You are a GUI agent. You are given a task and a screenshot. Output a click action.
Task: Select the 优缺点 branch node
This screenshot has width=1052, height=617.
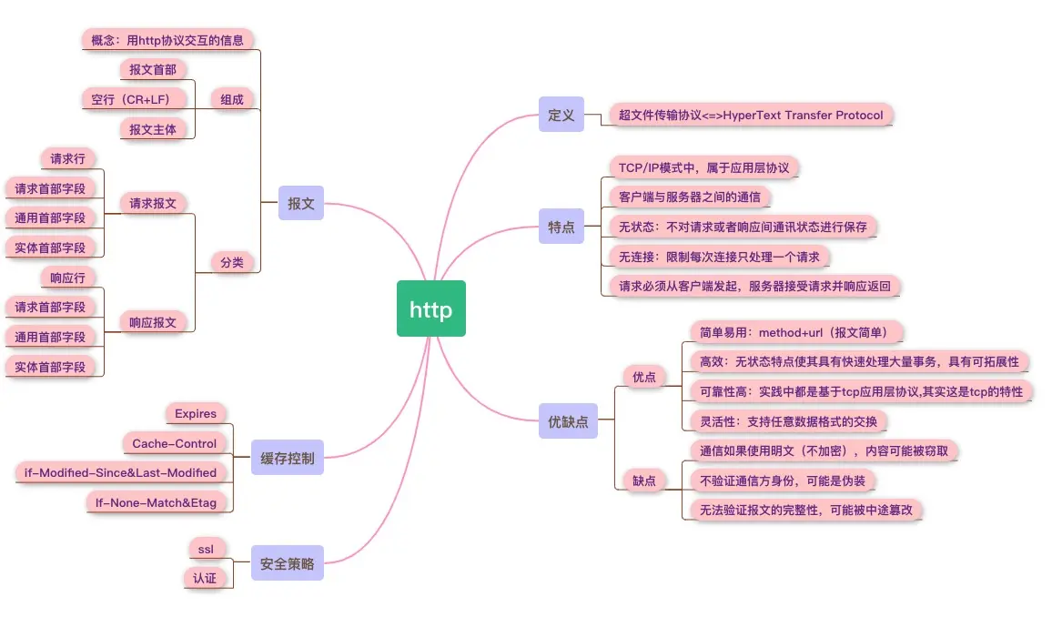[568, 421]
